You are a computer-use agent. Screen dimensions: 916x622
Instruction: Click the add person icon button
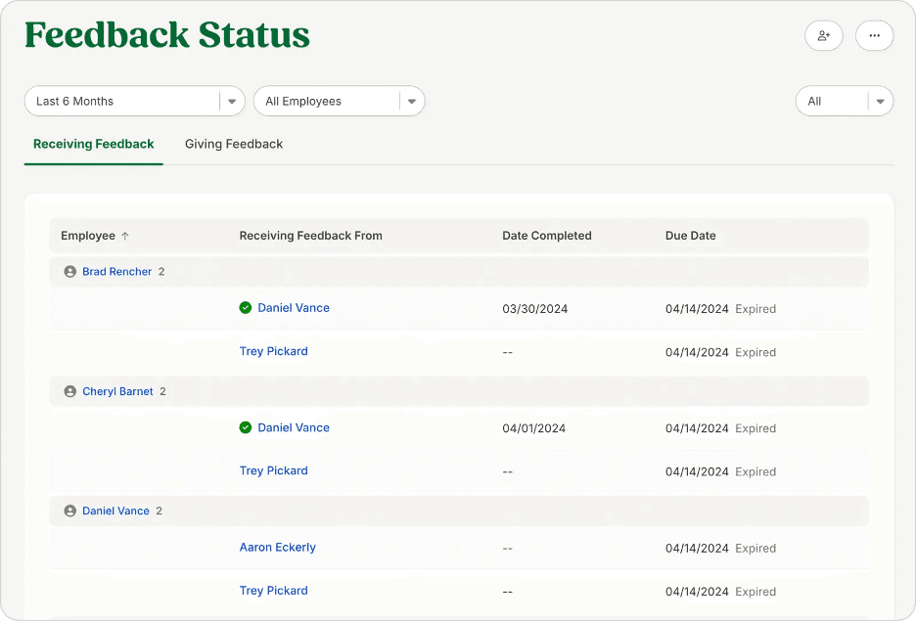pos(823,35)
